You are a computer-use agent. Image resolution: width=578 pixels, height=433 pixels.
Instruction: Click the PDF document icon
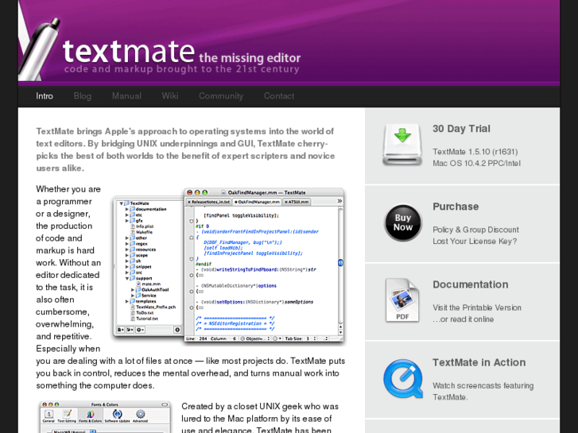[402, 300]
